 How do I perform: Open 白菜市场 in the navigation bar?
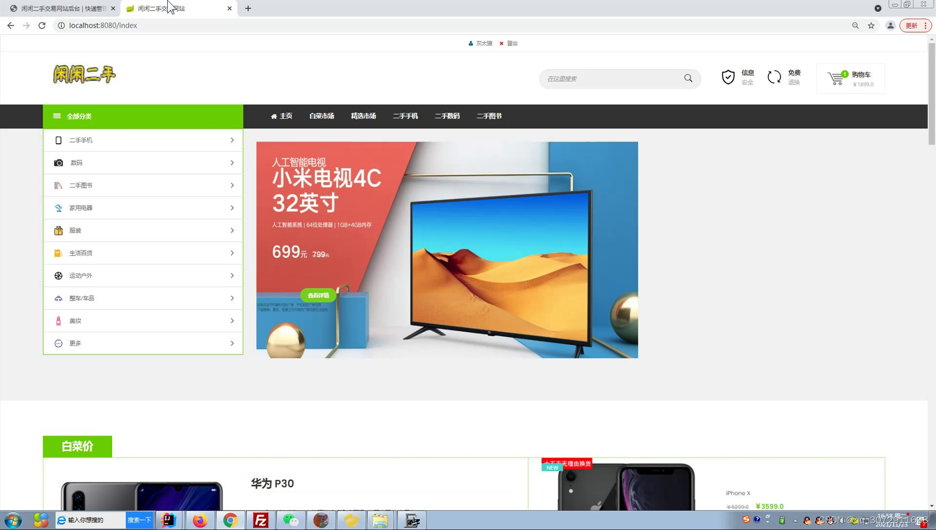pos(322,116)
